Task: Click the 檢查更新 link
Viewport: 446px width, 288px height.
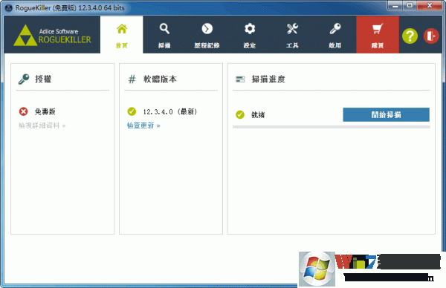Action: (143, 125)
